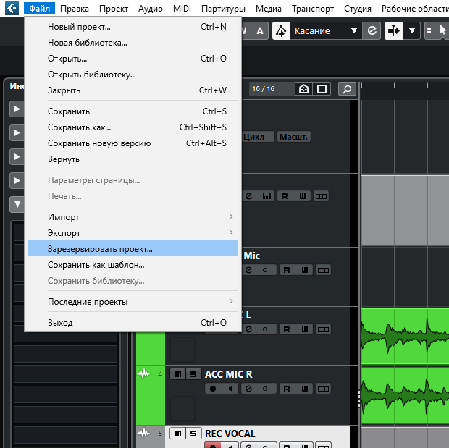Viewport: 449px width, 448px height.
Task: Choose Выход menu item
Action: click(x=133, y=322)
